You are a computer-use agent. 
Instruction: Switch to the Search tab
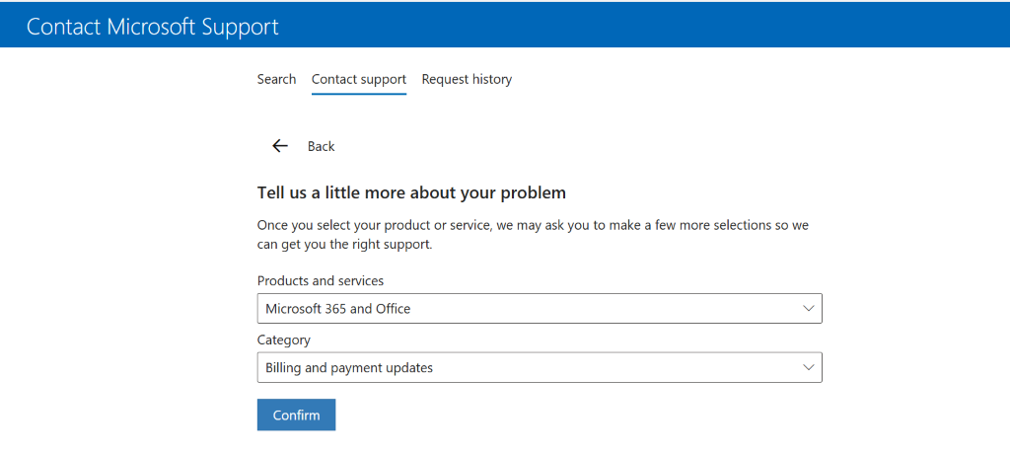click(x=276, y=79)
